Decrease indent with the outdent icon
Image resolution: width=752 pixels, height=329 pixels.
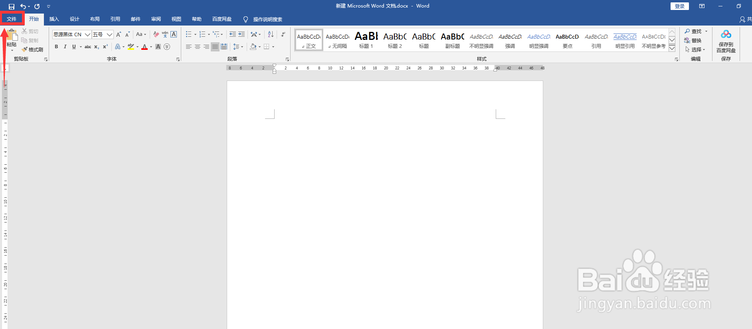[x=233, y=34]
